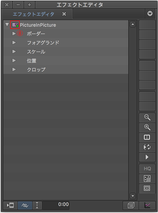This screenshot has width=158, height=213.
Task: Click the Grid overlay icon
Action: tap(147, 179)
